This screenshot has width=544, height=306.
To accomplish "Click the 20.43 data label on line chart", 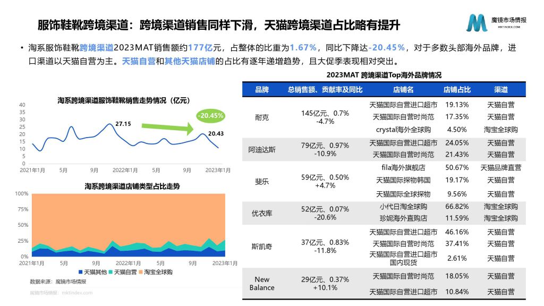I will coord(216,133).
